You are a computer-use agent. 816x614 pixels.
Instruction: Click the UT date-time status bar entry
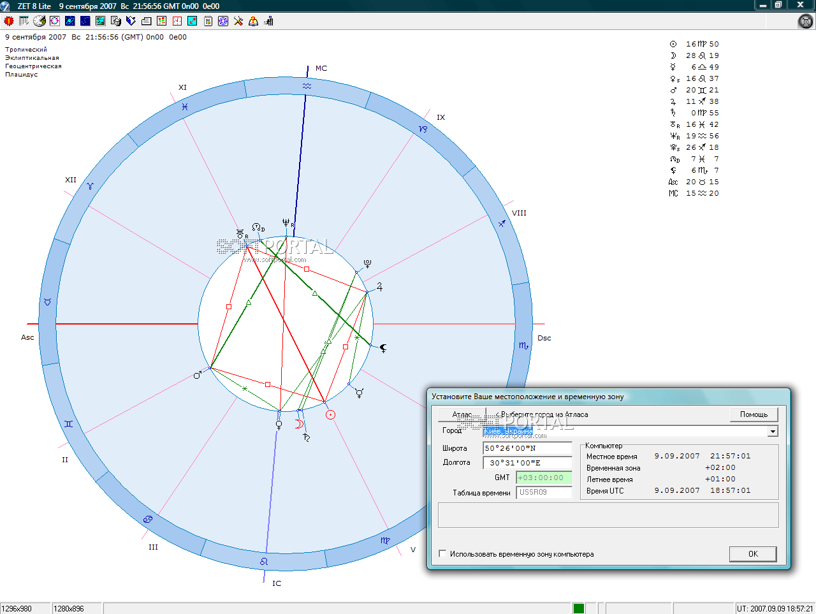click(775, 608)
